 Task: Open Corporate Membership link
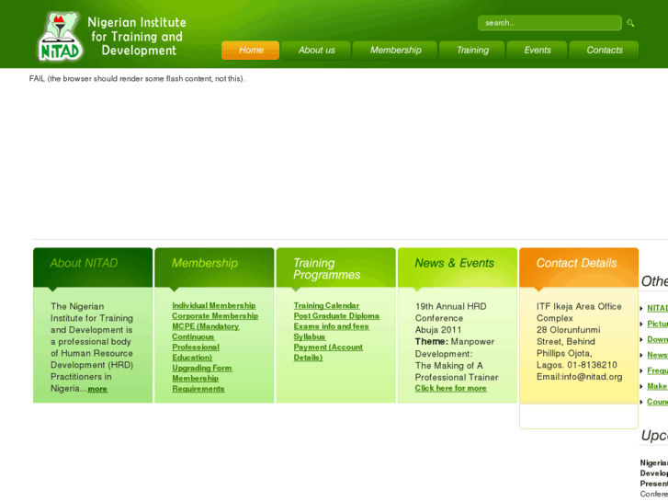[215, 316]
